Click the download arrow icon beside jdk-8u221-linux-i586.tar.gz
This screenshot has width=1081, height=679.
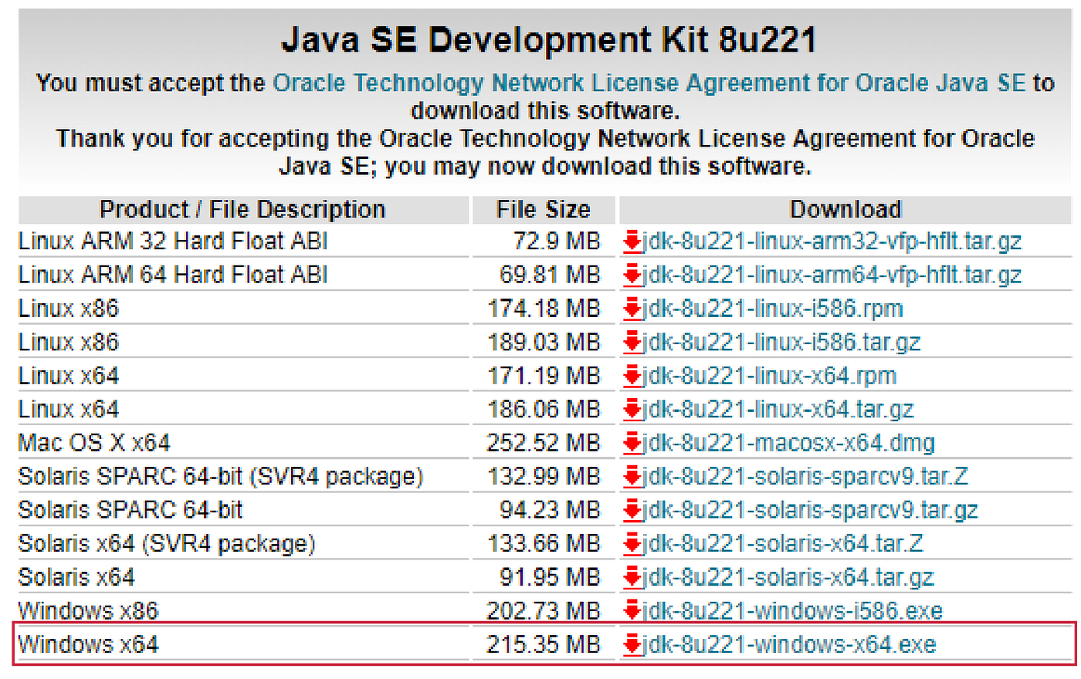pos(632,342)
